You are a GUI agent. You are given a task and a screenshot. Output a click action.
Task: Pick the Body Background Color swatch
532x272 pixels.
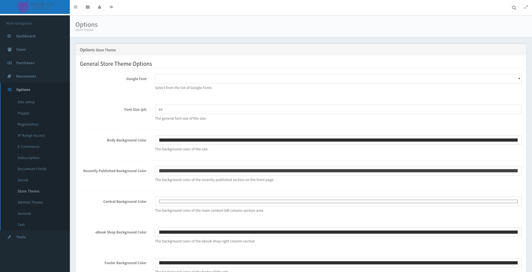point(338,140)
